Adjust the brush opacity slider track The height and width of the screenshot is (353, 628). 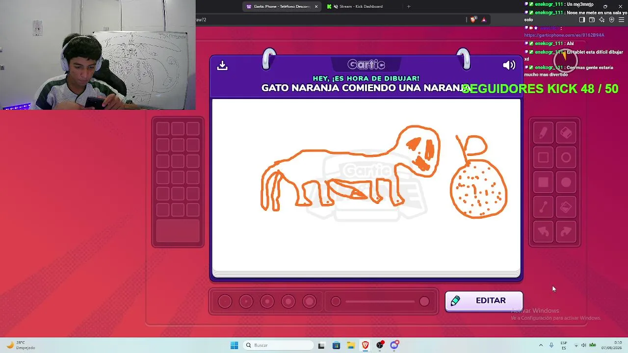(x=380, y=302)
